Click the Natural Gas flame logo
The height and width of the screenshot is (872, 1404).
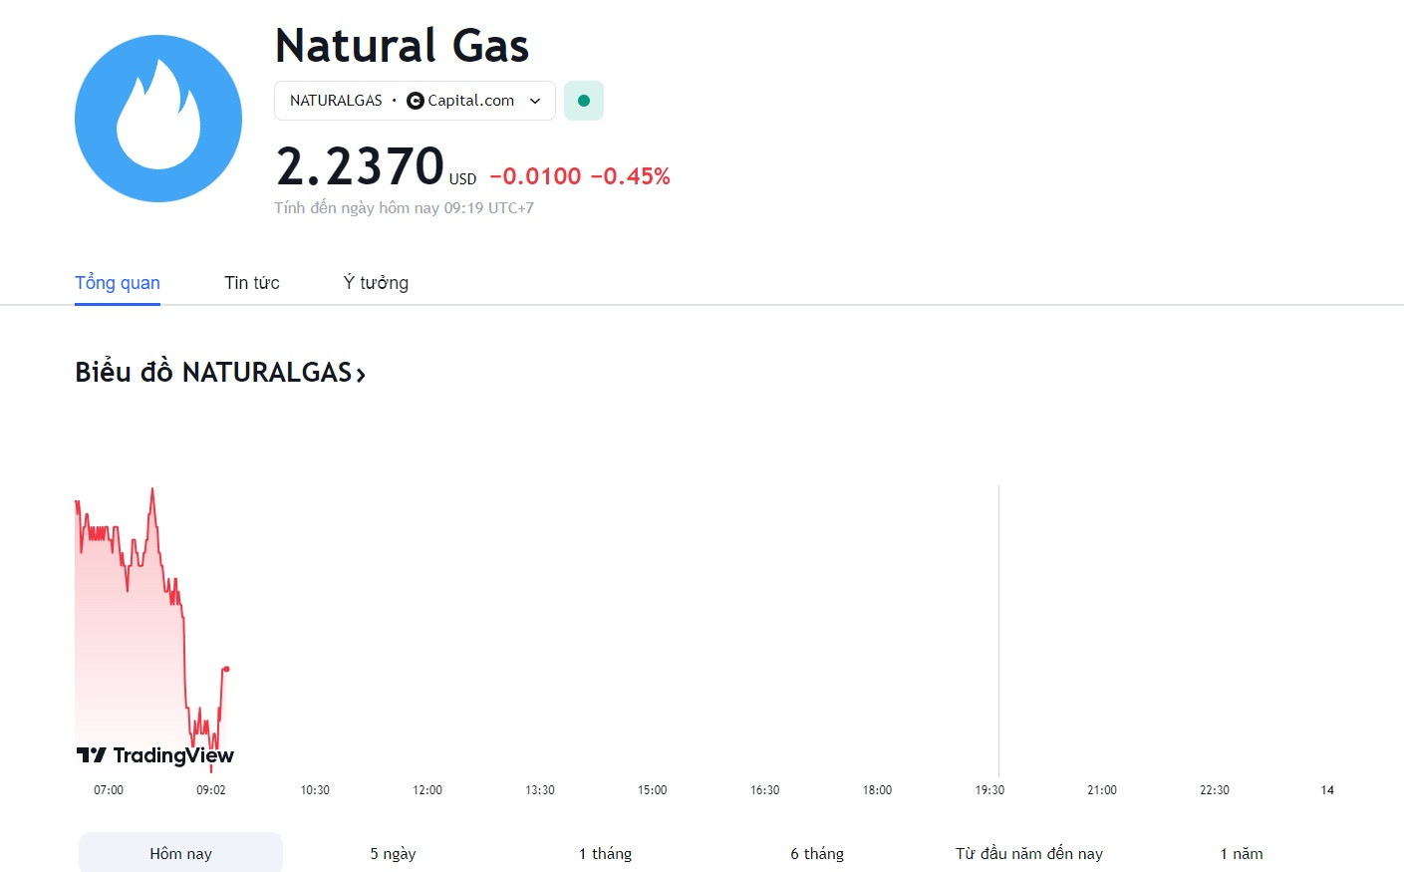[158, 119]
